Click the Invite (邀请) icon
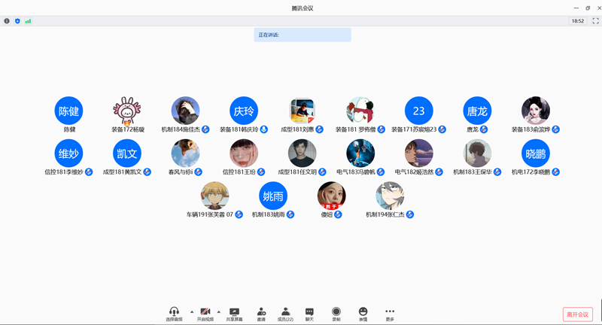602x325 pixels. tap(261, 312)
